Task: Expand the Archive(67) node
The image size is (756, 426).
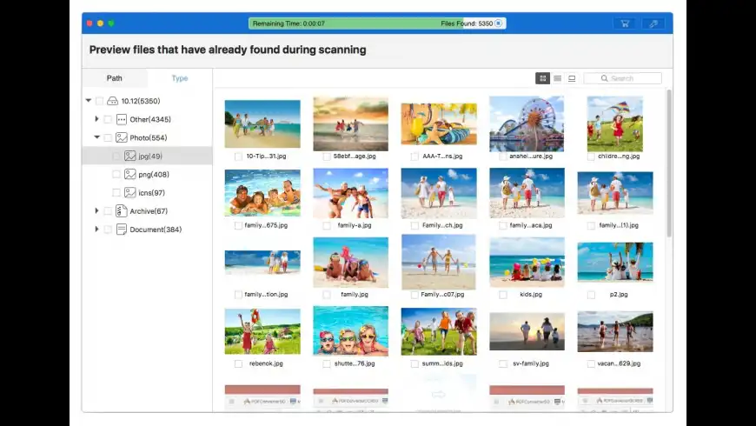Action: pos(97,210)
